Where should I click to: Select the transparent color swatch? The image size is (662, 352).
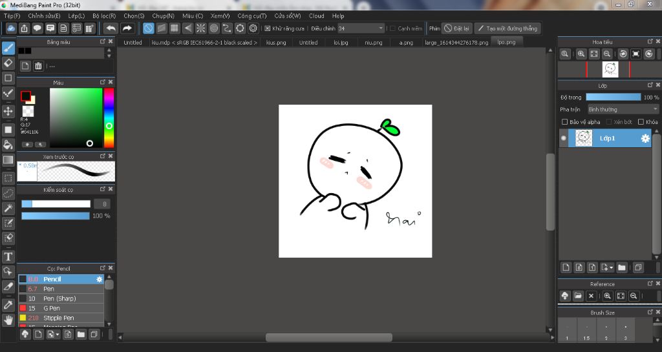pyautogui.click(x=28, y=111)
